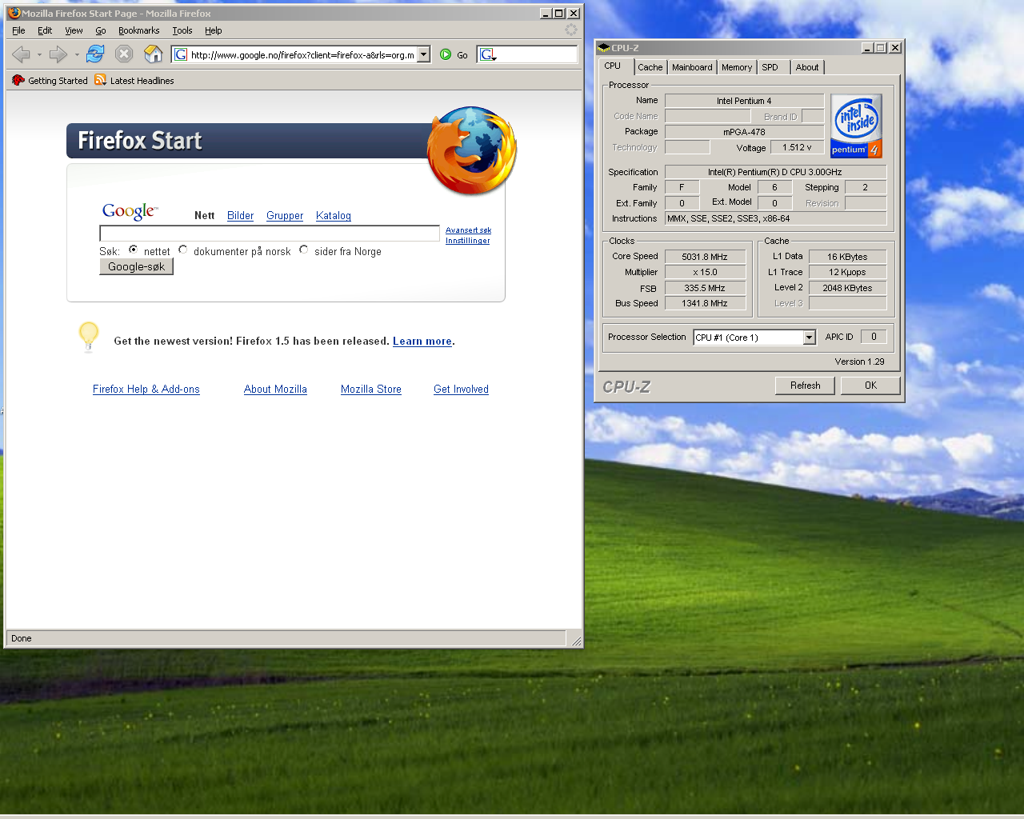Switch to the About tab in CPU-Z

[807, 67]
